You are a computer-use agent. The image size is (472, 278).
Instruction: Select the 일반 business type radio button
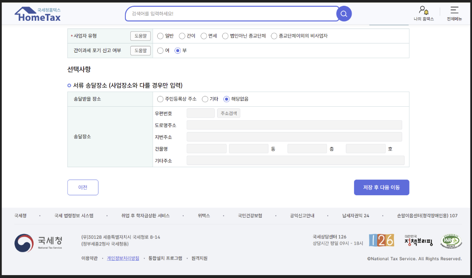pyautogui.click(x=160, y=36)
